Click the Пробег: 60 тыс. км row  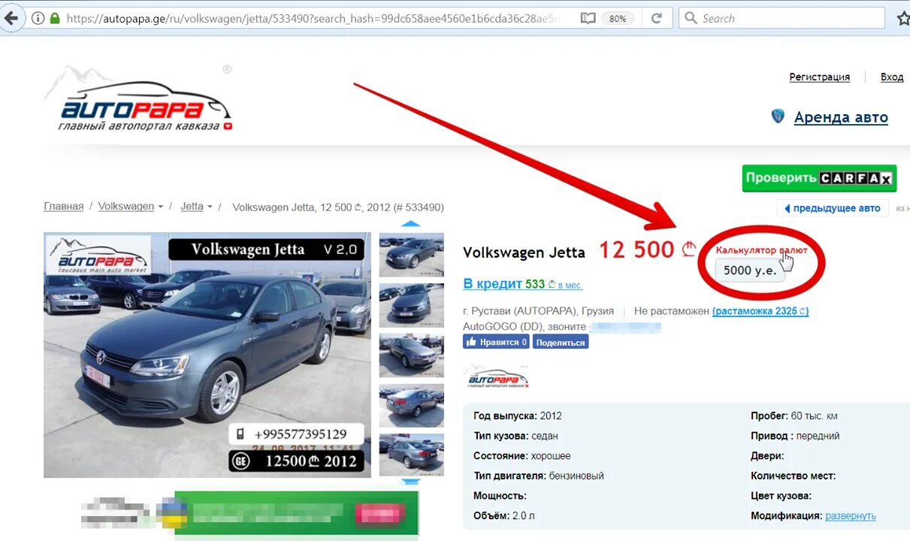(794, 416)
